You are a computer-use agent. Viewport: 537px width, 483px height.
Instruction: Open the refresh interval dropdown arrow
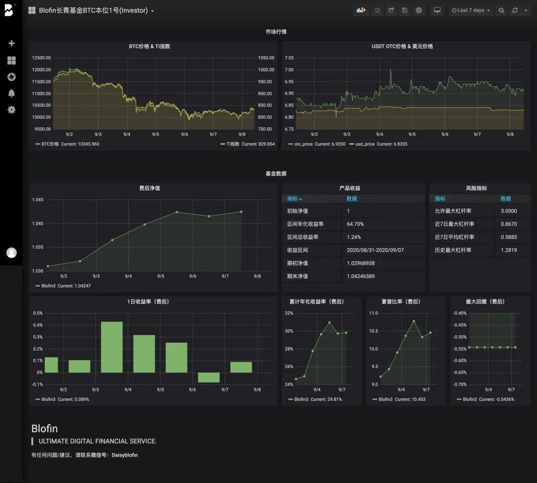click(x=526, y=10)
